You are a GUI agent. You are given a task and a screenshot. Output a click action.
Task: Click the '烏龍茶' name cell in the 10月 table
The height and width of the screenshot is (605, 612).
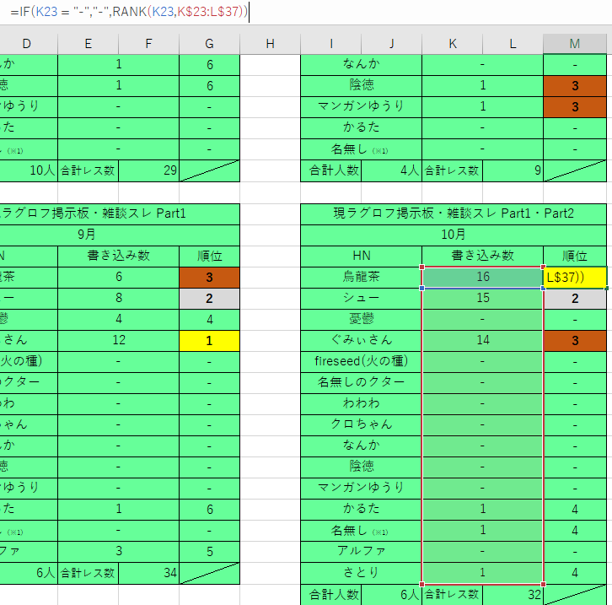pyautogui.click(x=362, y=277)
